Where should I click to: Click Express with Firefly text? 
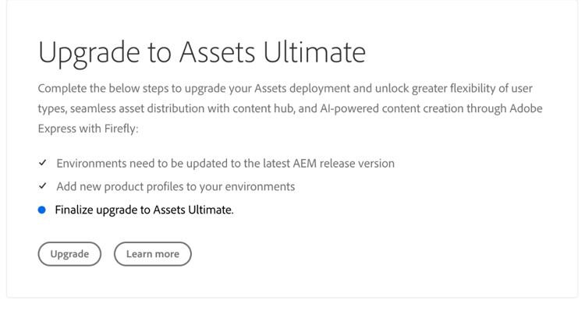click(x=87, y=129)
